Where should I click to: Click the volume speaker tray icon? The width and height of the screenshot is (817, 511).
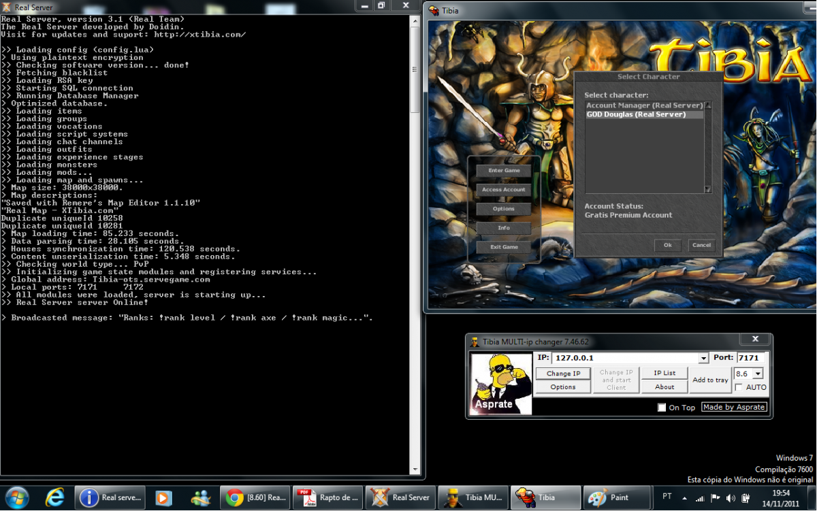[x=731, y=497]
